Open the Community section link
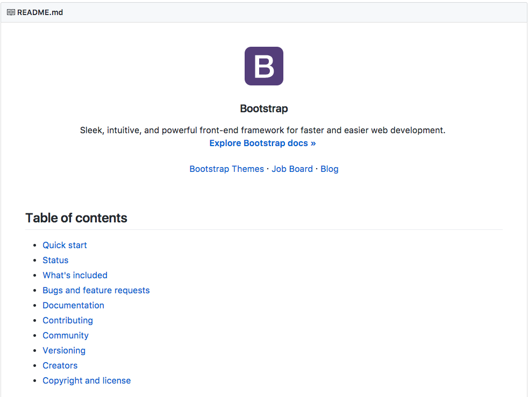This screenshot has height=397, width=528. click(x=66, y=336)
